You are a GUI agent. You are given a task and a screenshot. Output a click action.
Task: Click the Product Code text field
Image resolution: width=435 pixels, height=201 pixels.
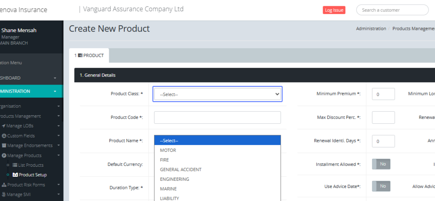pyautogui.click(x=217, y=117)
